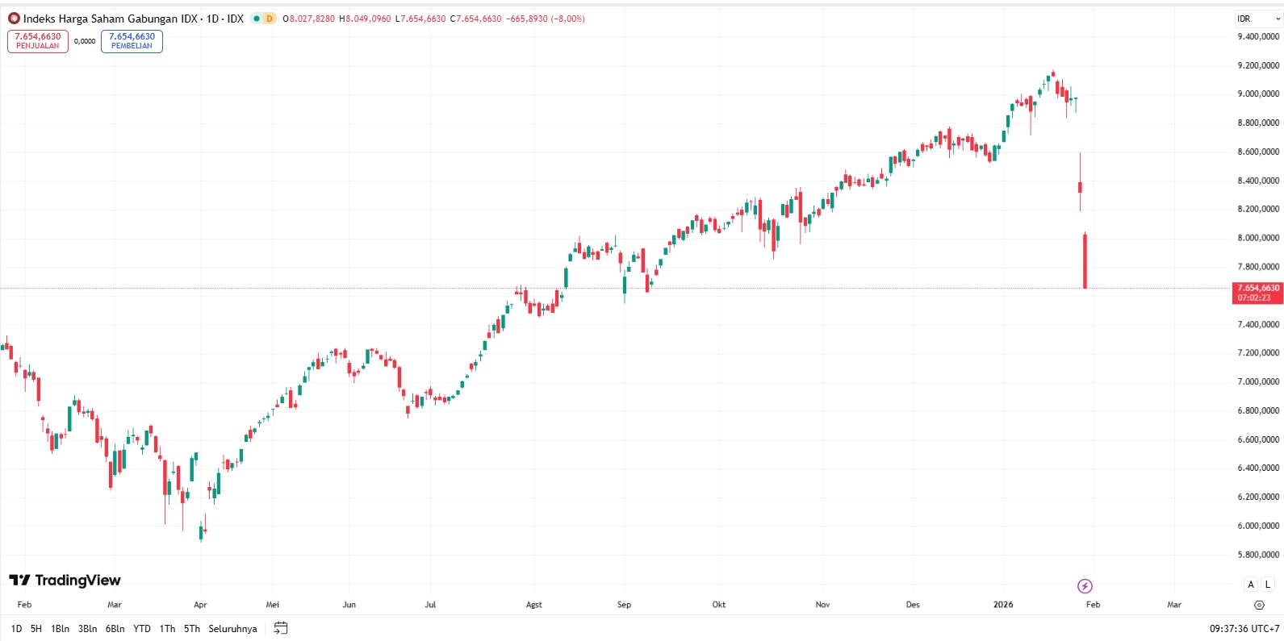
Task: Click the orange D delayed-data badge
Action: [x=270, y=19]
